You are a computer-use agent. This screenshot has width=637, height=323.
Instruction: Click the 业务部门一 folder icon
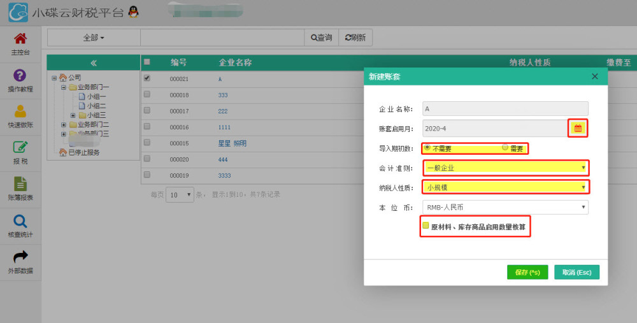tap(73, 87)
